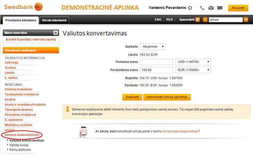Click the Perkama suma input field
Image resolution: width=253 pixels, height=155 pixels.
(157, 62)
